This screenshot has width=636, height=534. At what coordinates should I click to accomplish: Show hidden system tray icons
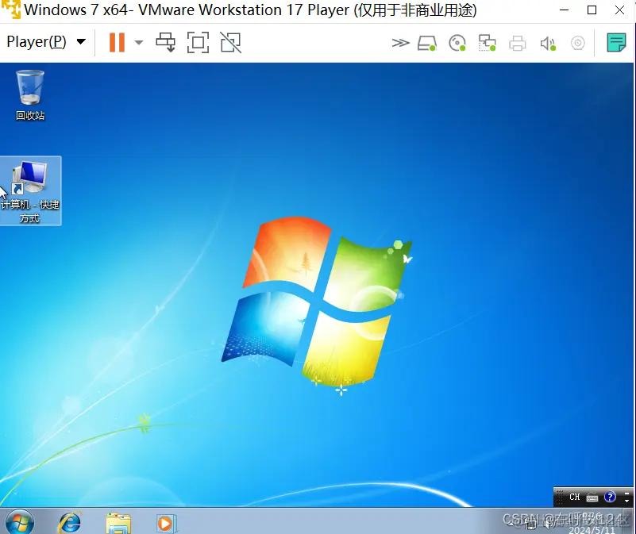click(x=512, y=524)
